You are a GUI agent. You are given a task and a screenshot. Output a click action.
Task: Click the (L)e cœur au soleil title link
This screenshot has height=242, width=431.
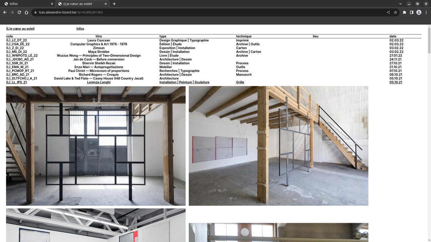(20, 29)
